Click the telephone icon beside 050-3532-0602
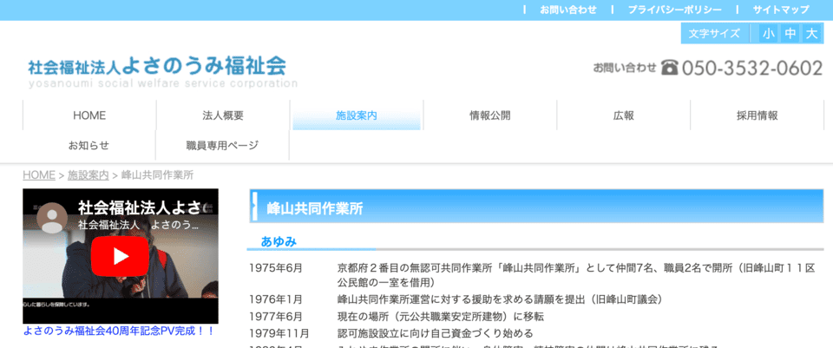Image resolution: width=833 pixels, height=348 pixels. (x=669, y=68)
